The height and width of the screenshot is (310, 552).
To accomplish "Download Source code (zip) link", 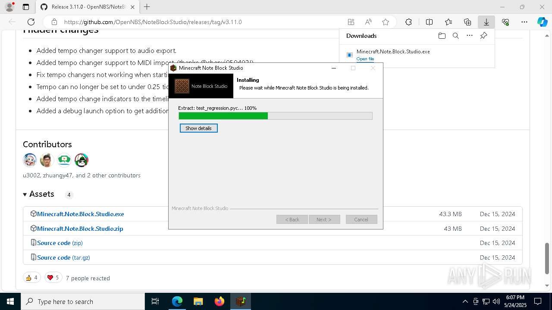I will pos(60,243).
